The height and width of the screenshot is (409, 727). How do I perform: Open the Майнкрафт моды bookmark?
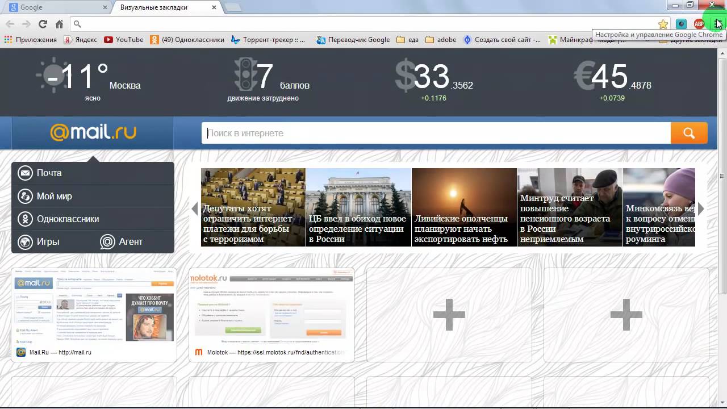click(x=588, y=40)
